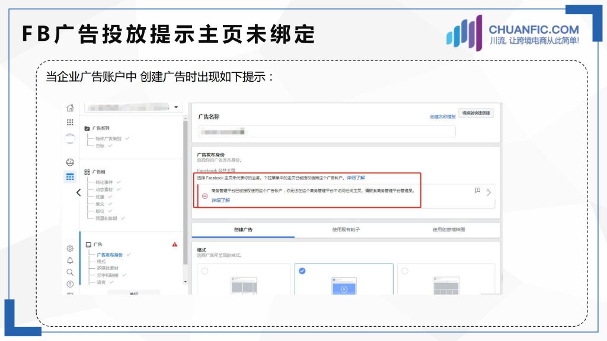Select the 语言 tree item

(x=101, y=282)
